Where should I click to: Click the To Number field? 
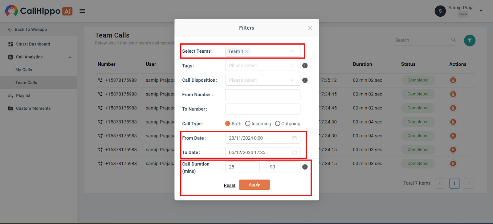click(263, 109)
